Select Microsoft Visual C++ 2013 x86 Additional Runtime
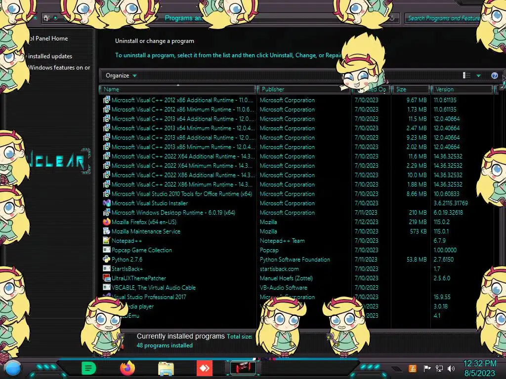Screen dimensions: 506x379 click(x=183, y=137)
